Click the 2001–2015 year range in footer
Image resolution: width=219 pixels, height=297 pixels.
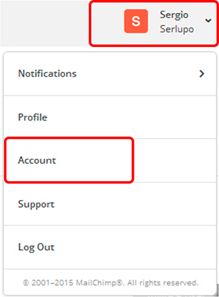[53, 283]
